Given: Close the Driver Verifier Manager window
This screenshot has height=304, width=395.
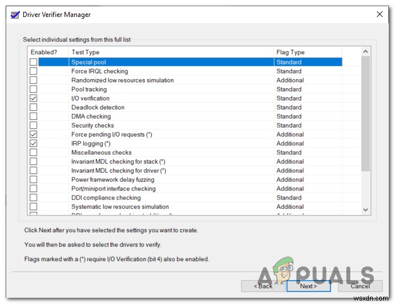Looking at the screenshot, I should 380,14.
